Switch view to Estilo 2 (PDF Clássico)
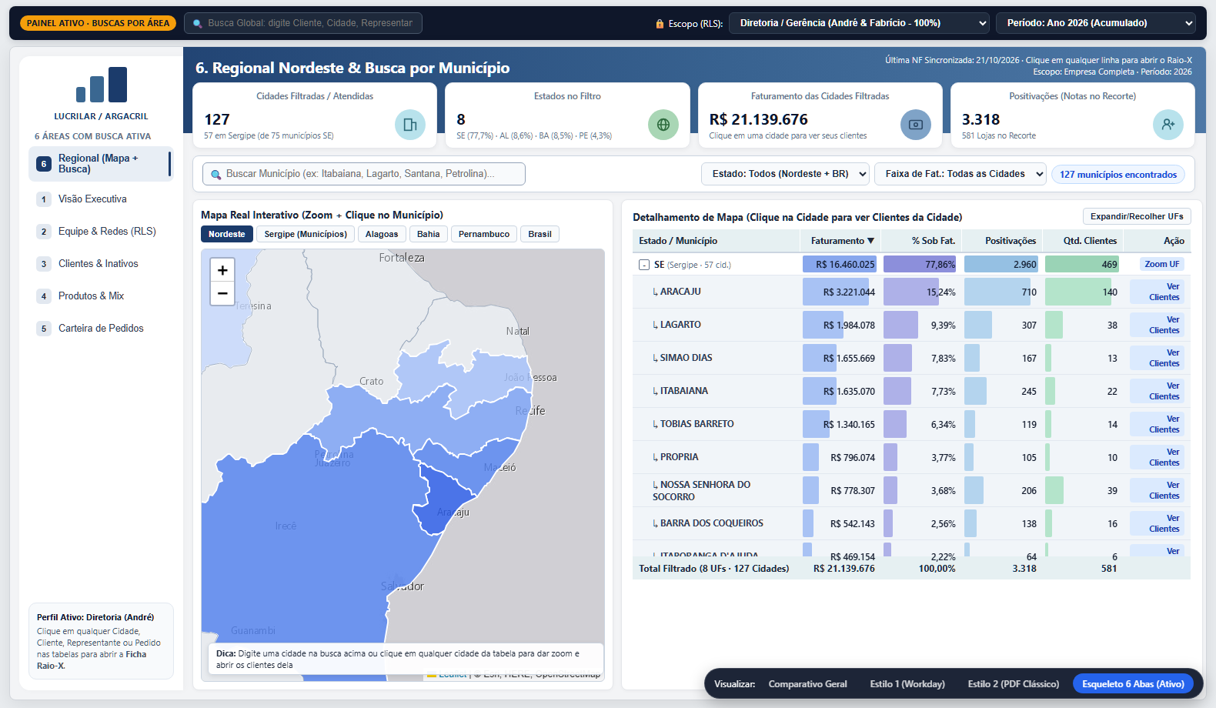The image size is (1216, 708). coord(1014,684)
